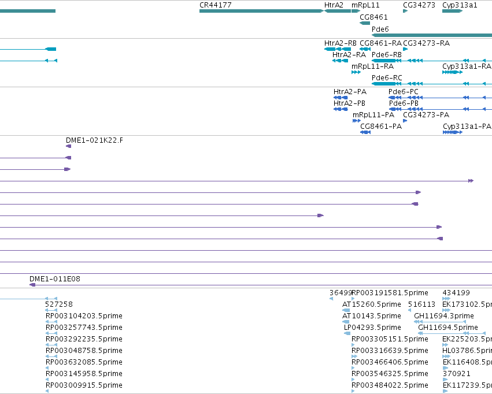Click the Pde6-RB transcript label
The image size is (492, 394).
point(387,55)
